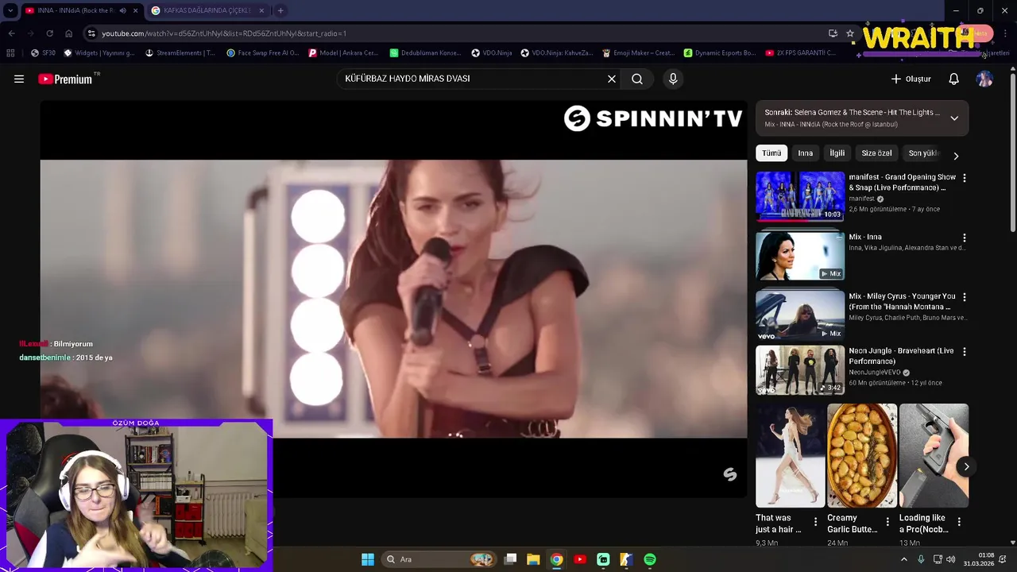This screenshot has height=572, width=1017.
Task: Open the 'That was just a hair' short
Action: tap(791, 455)
